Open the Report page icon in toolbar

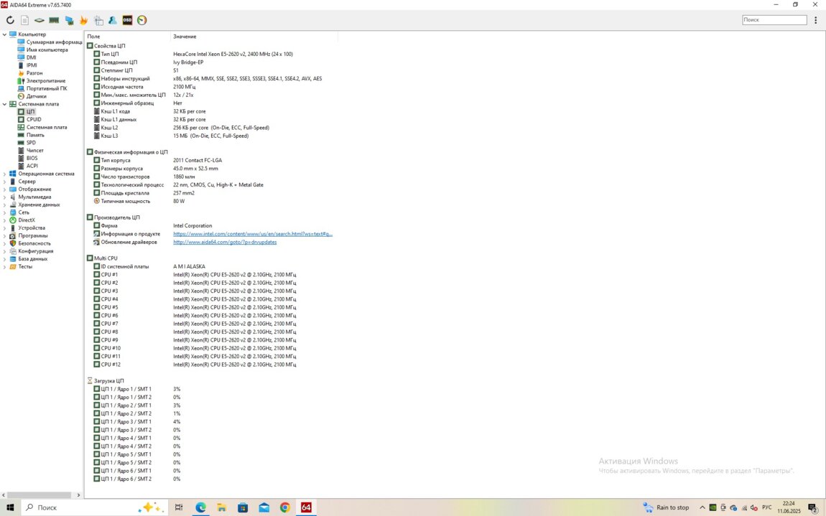coord(24,20)
